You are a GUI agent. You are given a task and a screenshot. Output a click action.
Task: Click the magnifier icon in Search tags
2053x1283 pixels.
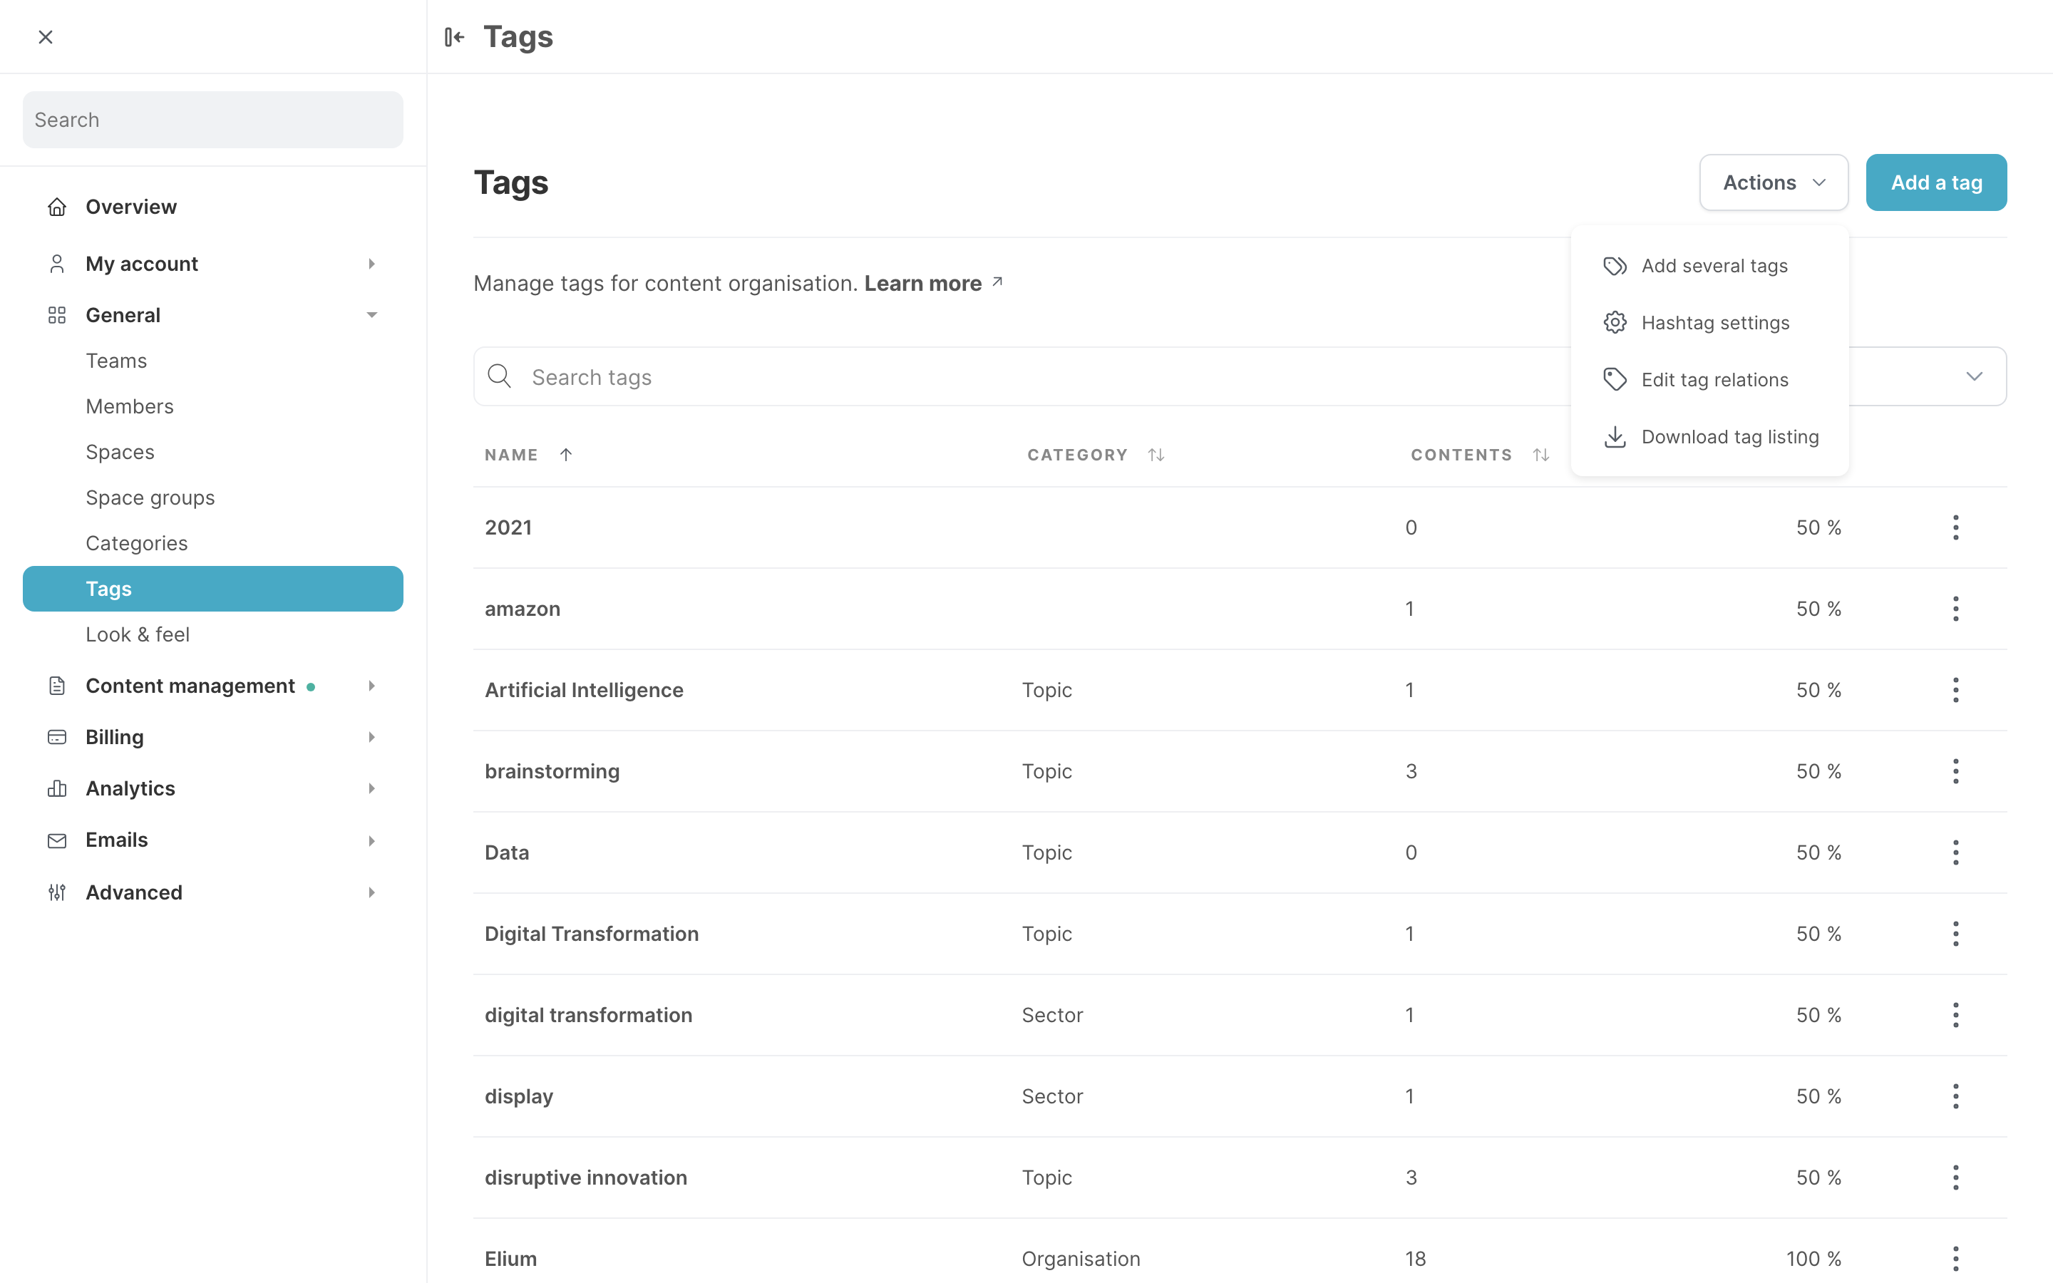[x=500, y=376]
